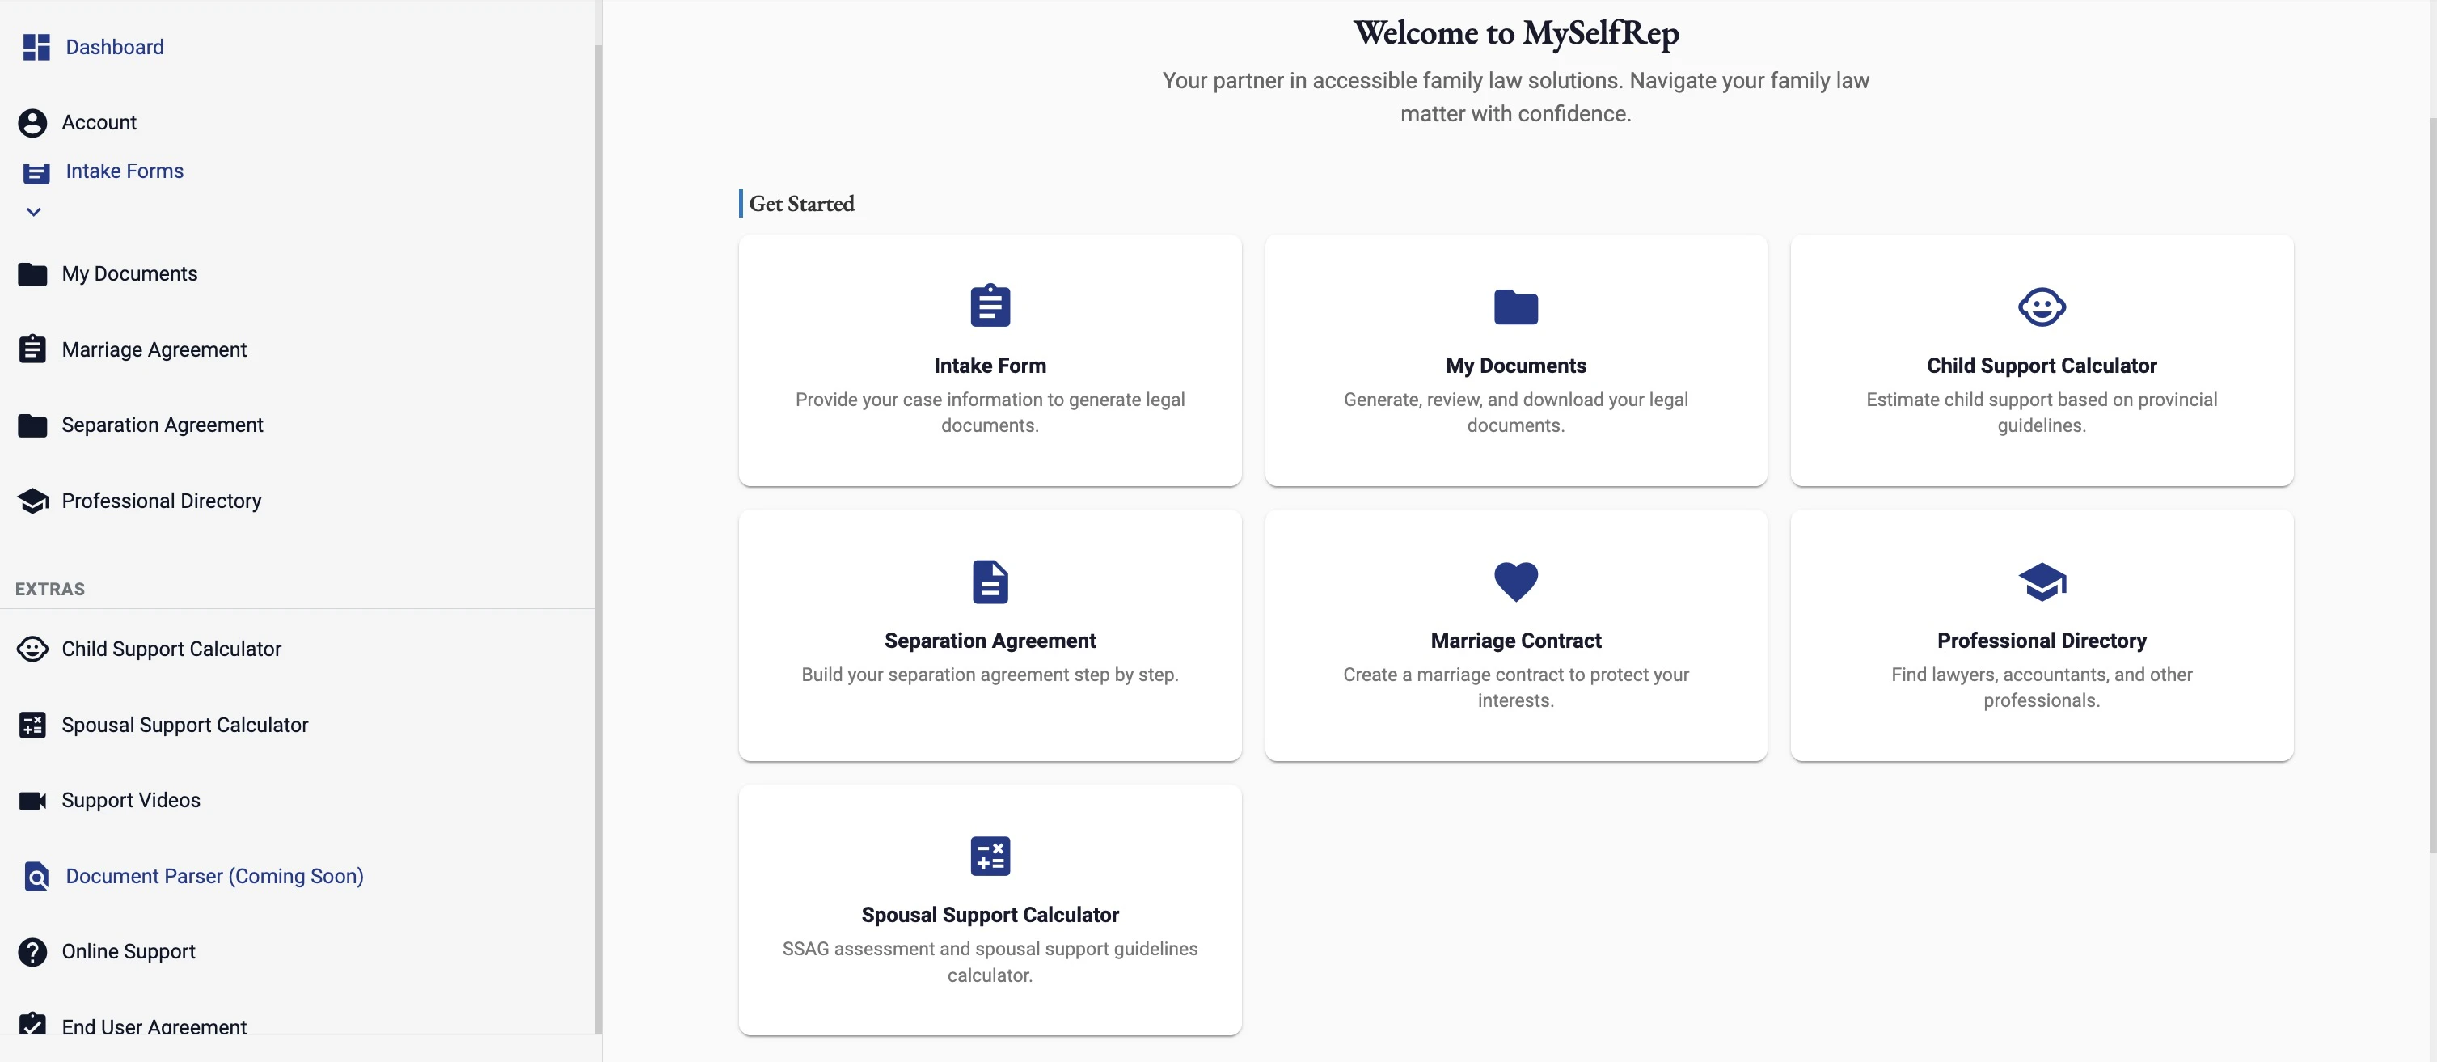Expand the Intake Forms chevron
Screen dimensions: 2437x1062
click(33, 212)
